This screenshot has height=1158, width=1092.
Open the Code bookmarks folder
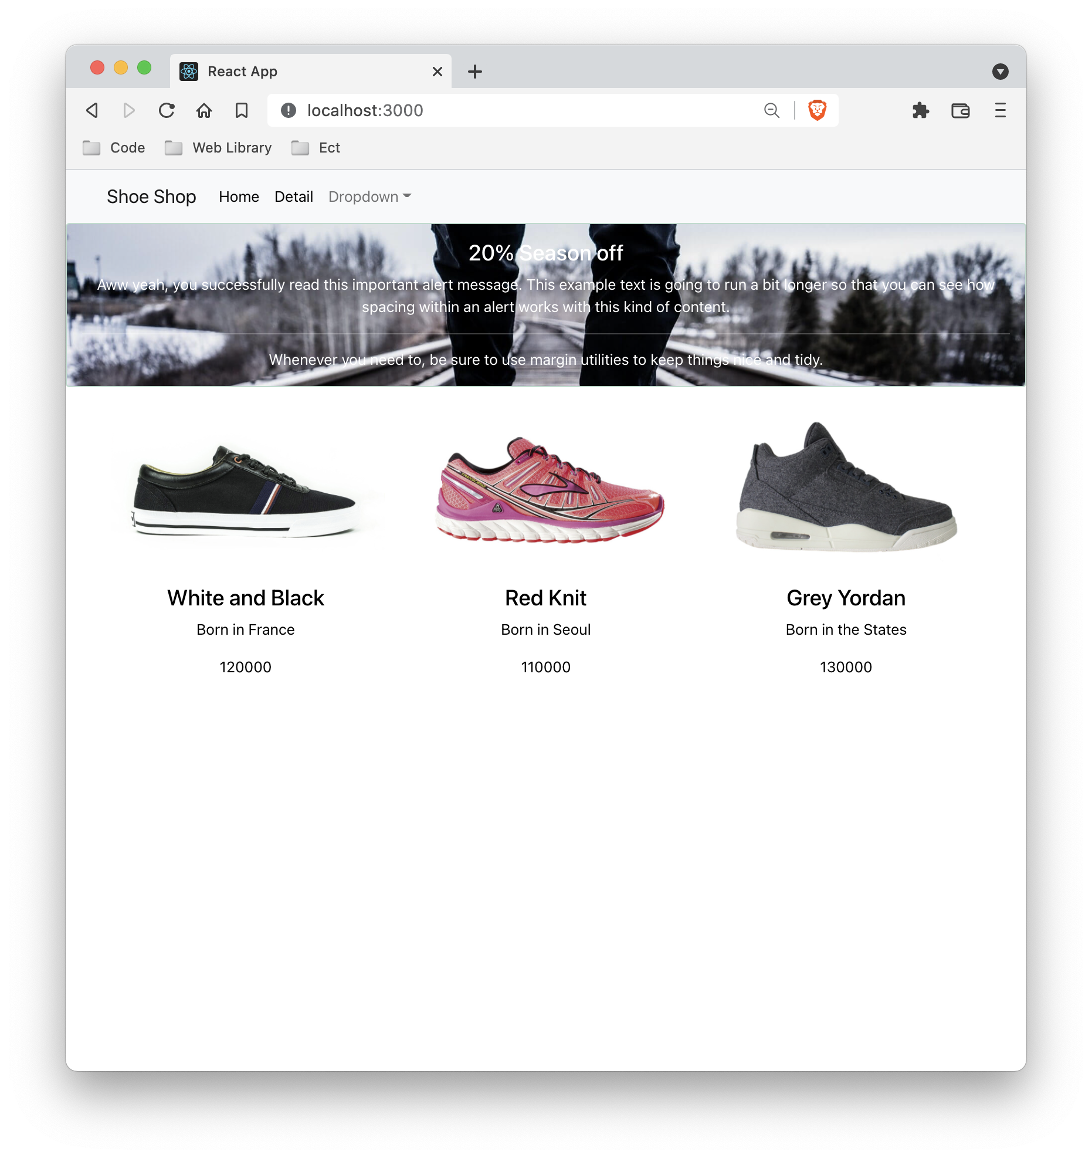click(114, 148)
